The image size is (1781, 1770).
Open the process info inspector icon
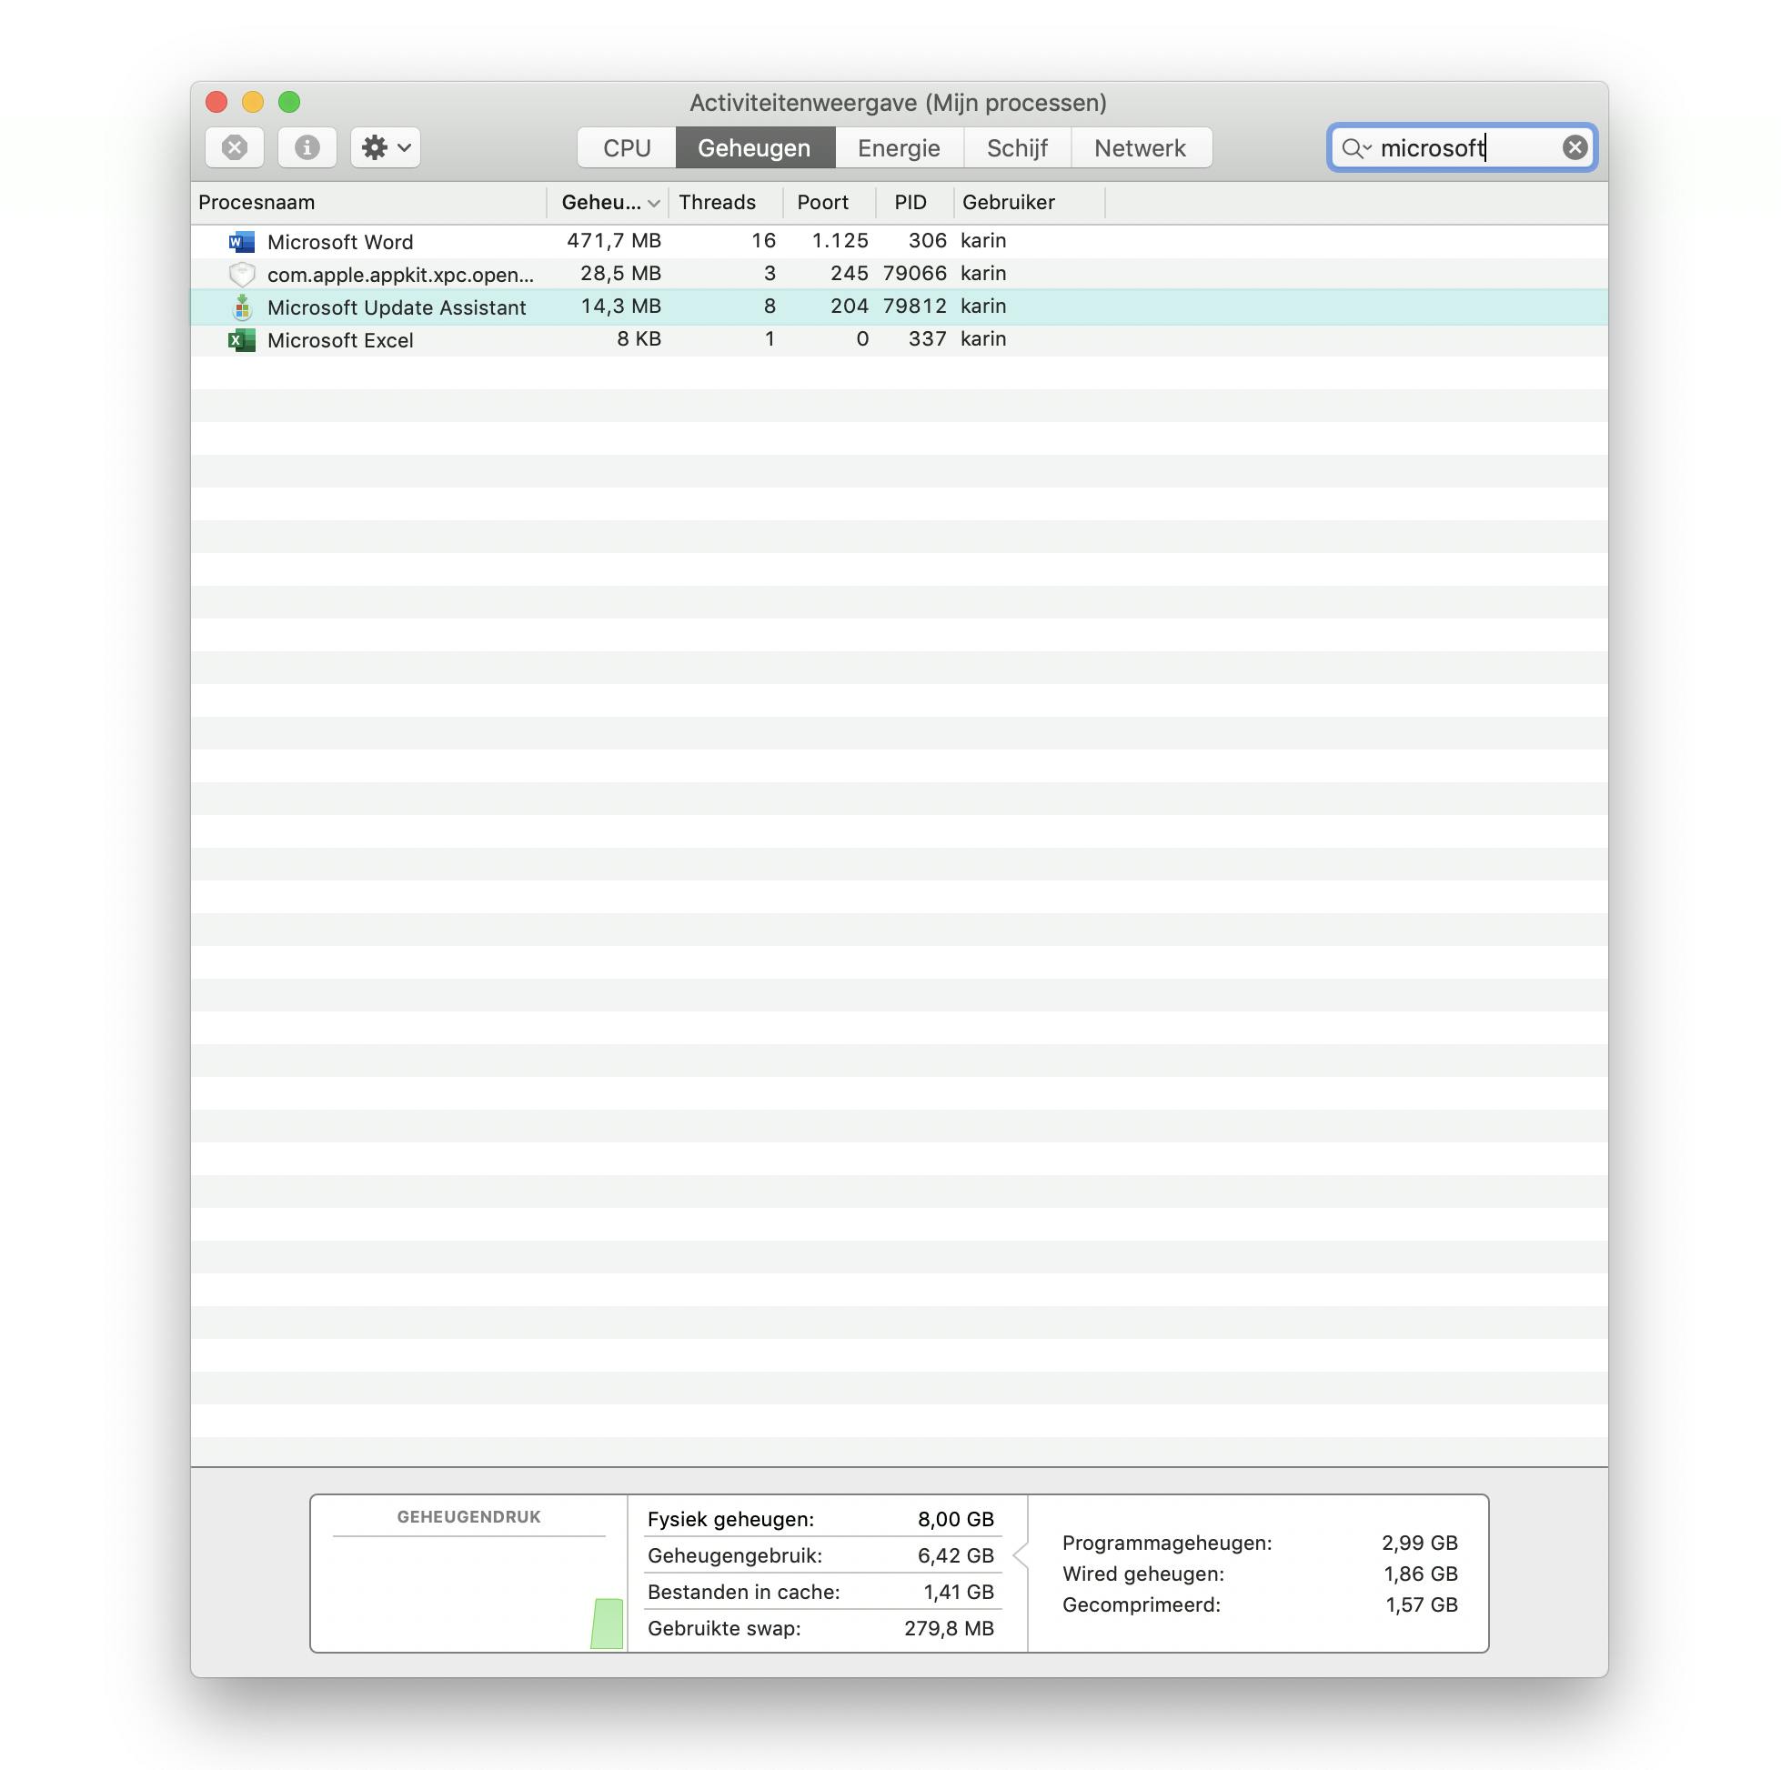click(x=307, y=147)
